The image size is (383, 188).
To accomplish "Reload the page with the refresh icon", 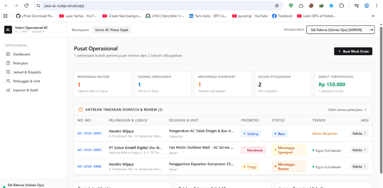I will tap(27, 6).
